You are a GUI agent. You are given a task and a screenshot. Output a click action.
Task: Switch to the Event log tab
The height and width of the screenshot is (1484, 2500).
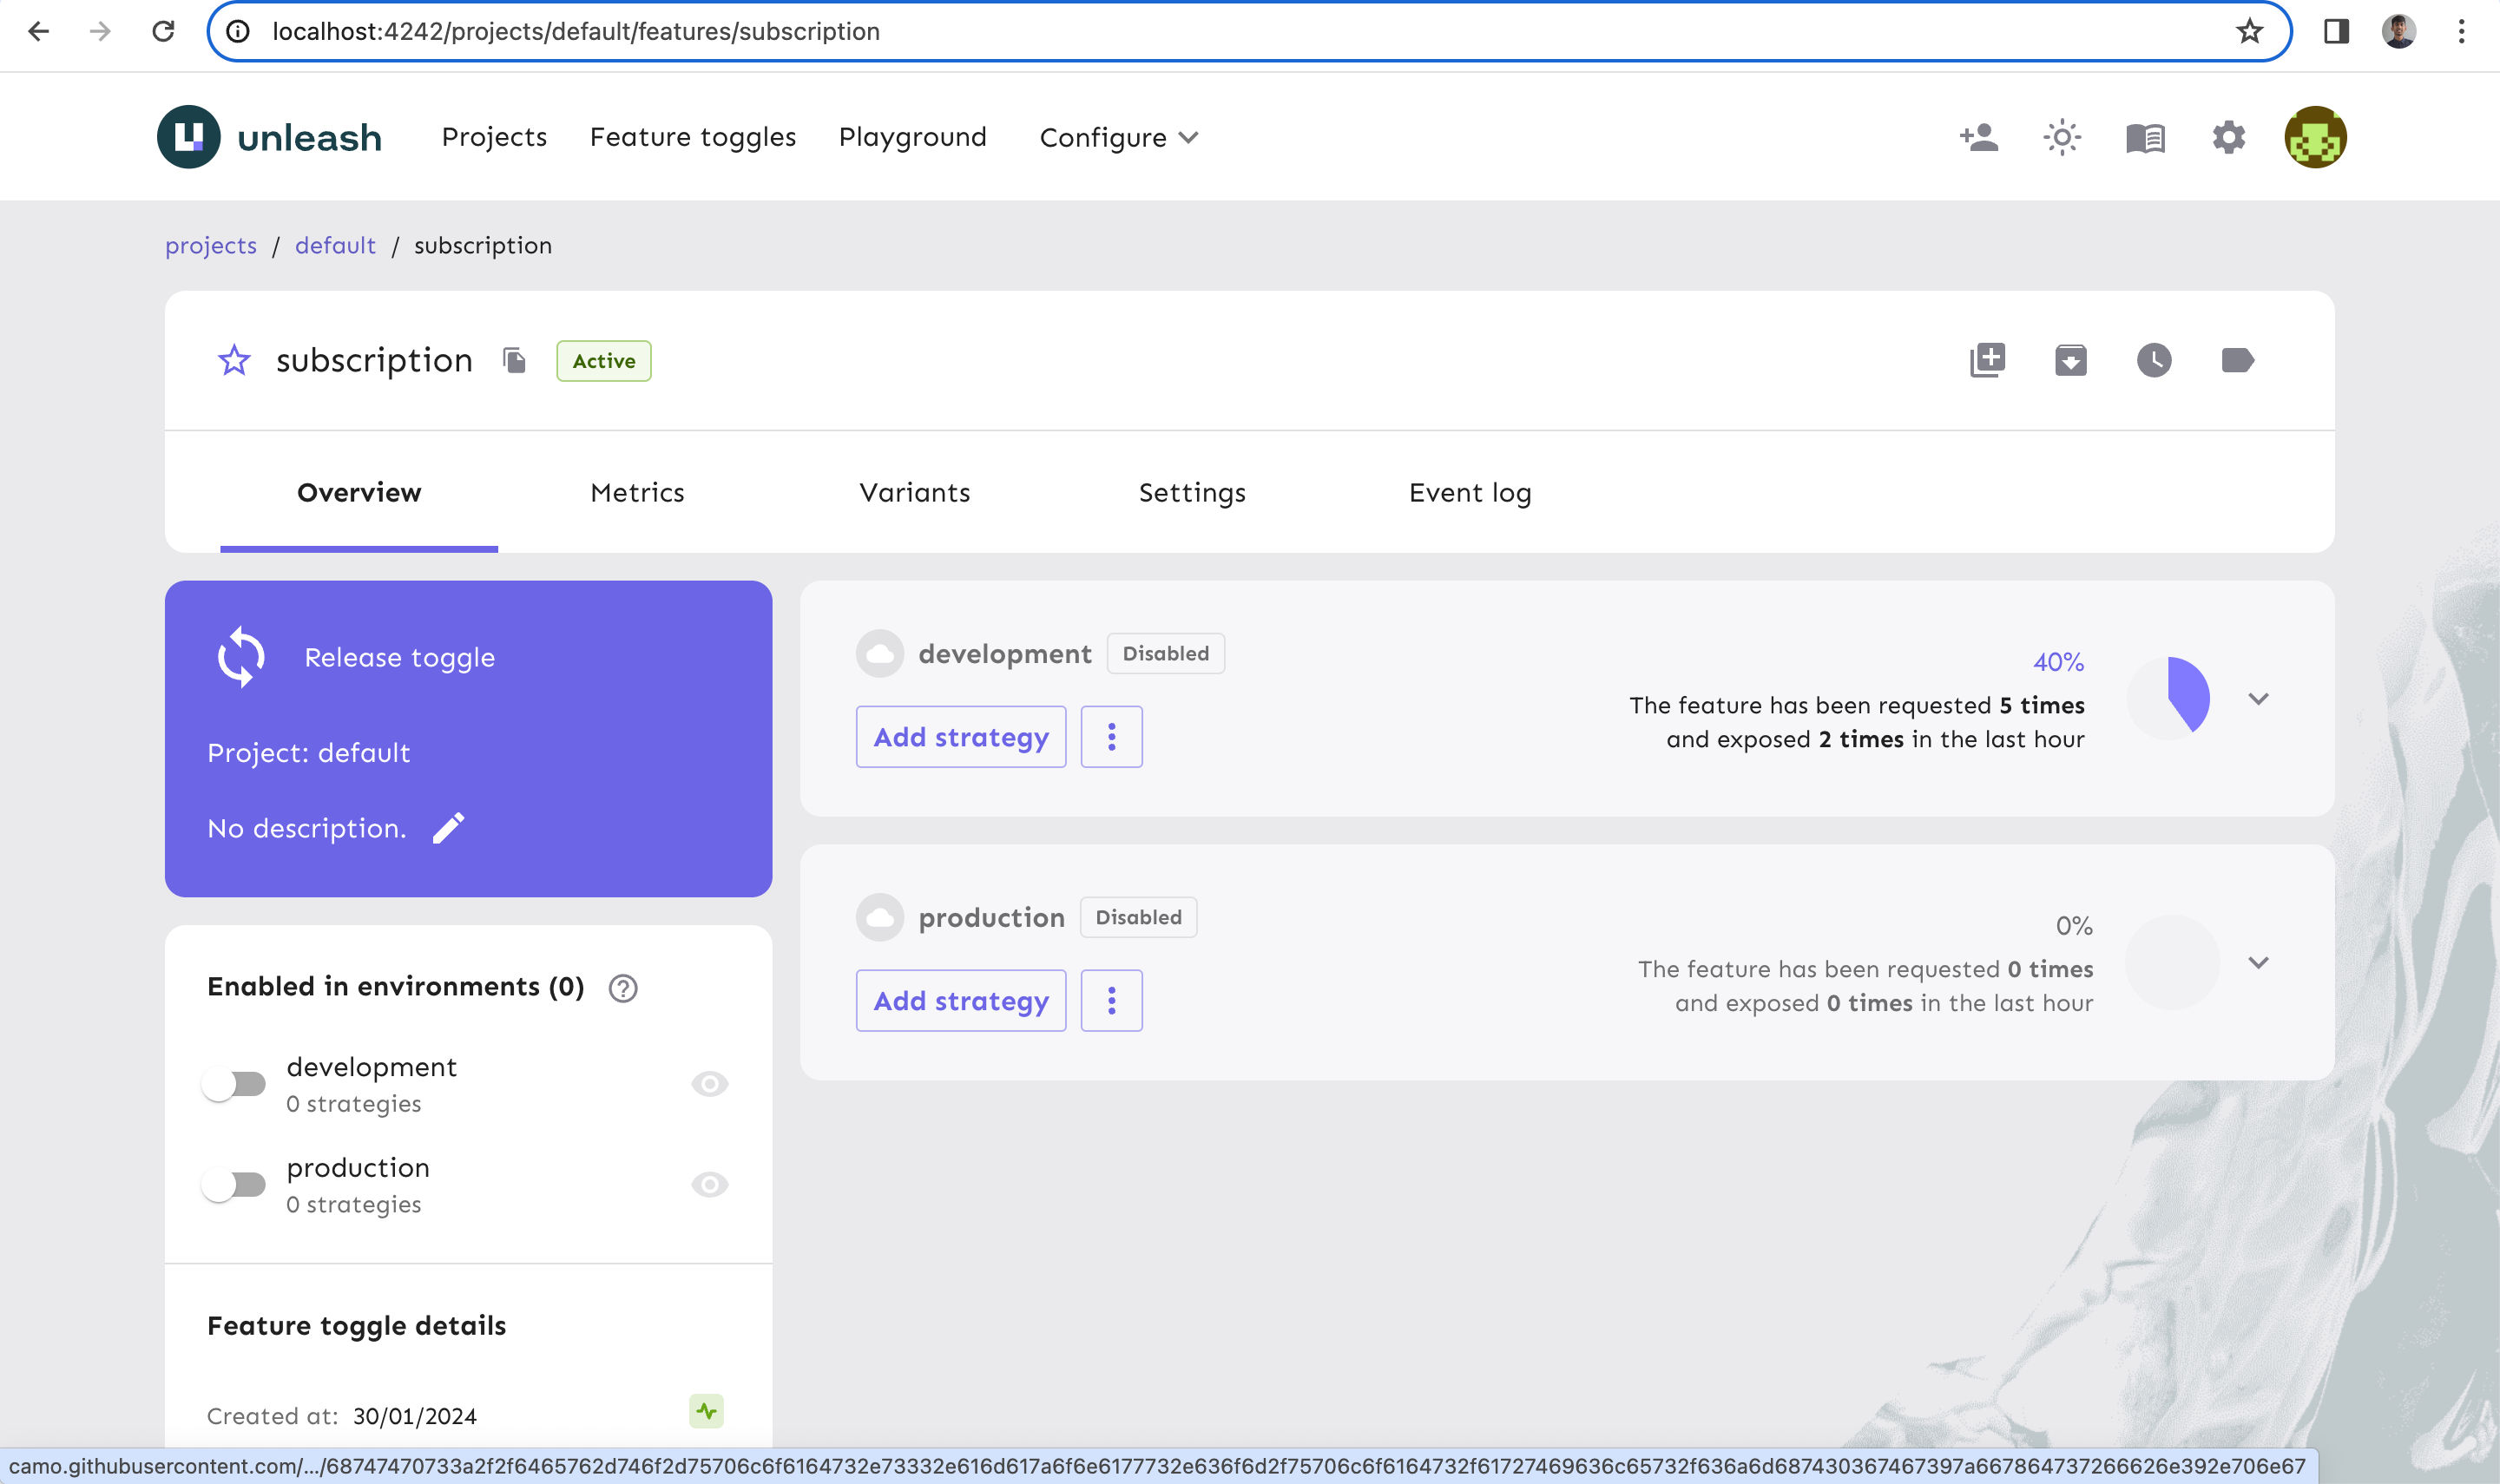(1470, 491)
